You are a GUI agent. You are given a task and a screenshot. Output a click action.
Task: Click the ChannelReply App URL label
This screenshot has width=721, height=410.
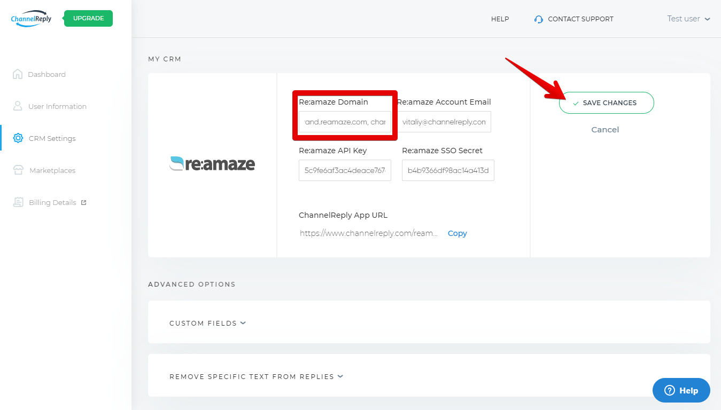343,215
